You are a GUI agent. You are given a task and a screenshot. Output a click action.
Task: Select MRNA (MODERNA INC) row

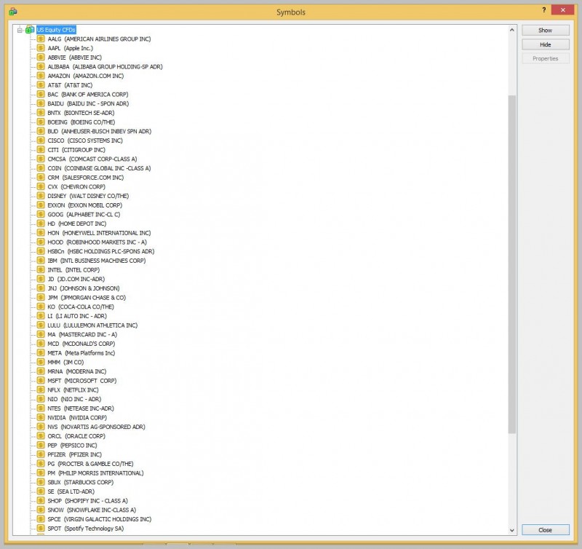tap(77, 371)
